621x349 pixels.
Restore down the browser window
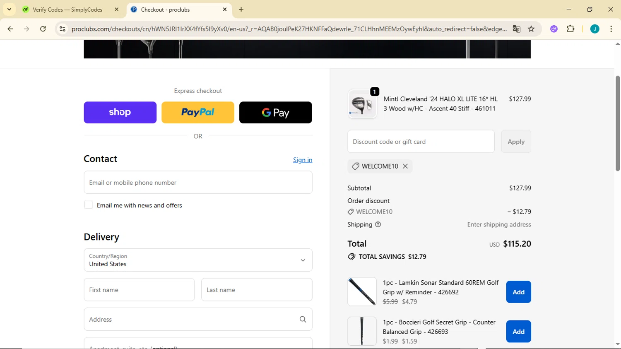(x=590, y=9)
